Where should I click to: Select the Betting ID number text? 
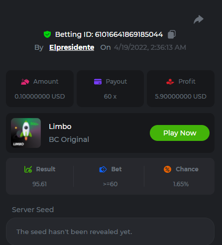tap(129, 34)
